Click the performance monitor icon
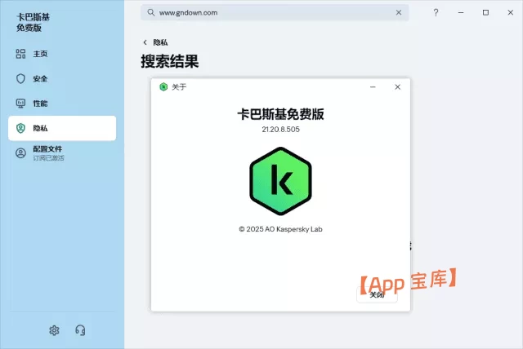The image size is (523, 349). coord(20,104)
